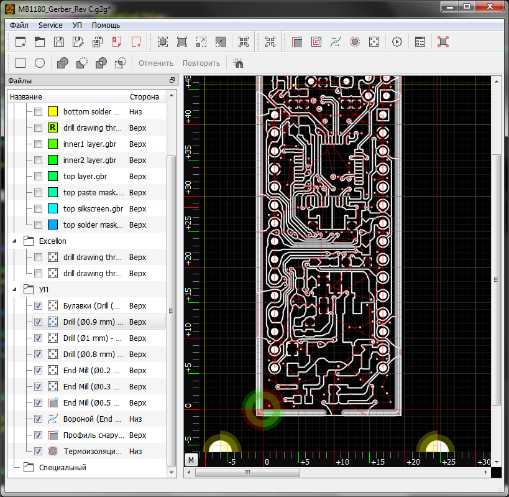Click the bottom solder yellow color swatch

coord(53,112)
